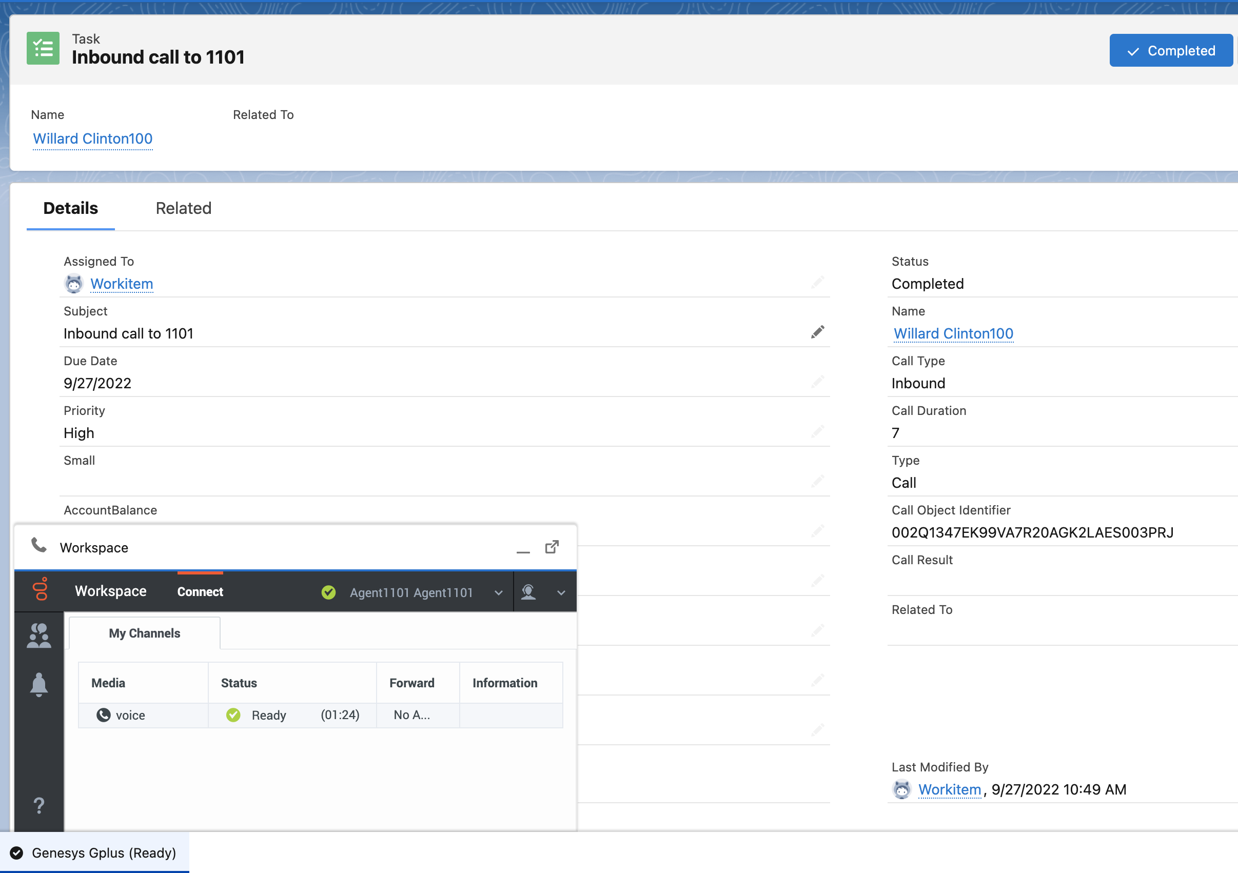Click Workitem avatar in Last Modified By
Viewport: 1238px width, 873px height.
pyautogui.click(x=902, y=789)
